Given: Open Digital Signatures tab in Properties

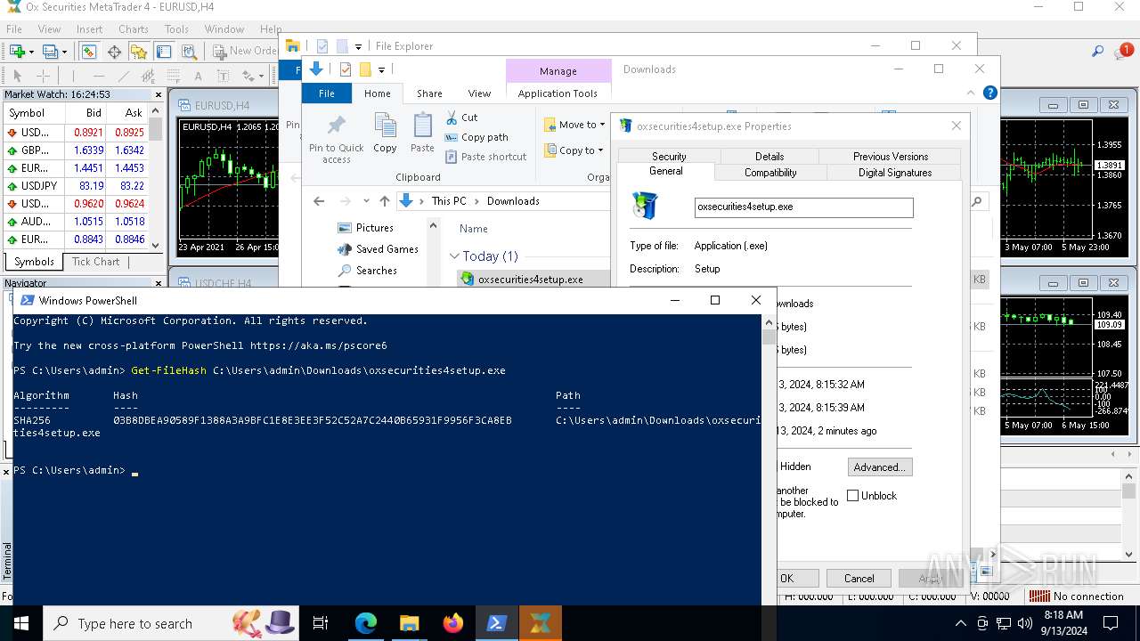Looking at the screenshot, I should (895, 173).
